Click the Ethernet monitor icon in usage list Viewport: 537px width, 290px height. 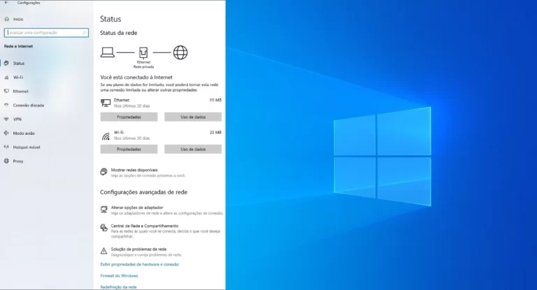106,103
